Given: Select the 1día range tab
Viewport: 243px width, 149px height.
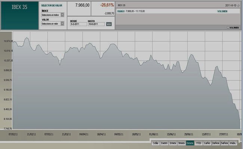Looking at the screenshot, I should tap(156, 143).
